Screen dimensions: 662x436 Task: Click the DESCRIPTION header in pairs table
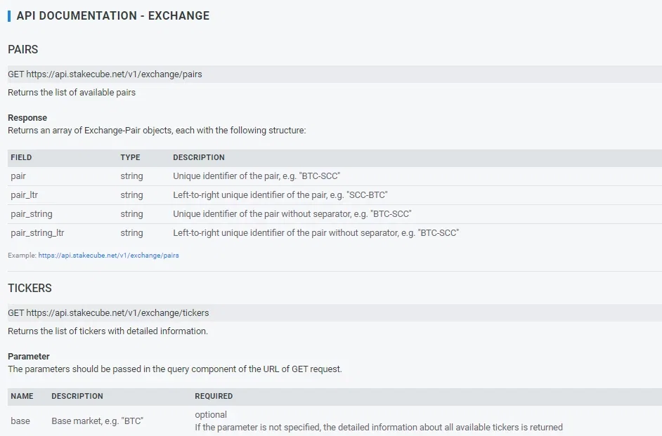pyautogui.click(x=198, y=157)
